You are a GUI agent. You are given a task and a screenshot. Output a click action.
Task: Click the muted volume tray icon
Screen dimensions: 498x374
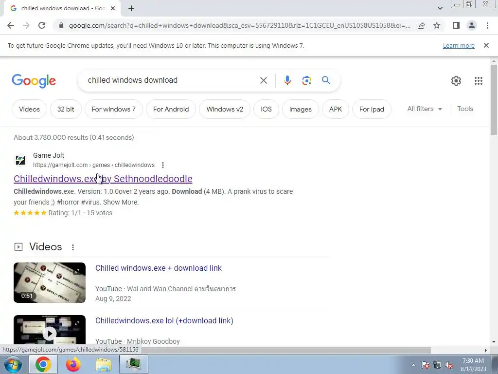(x=449, y=365)
